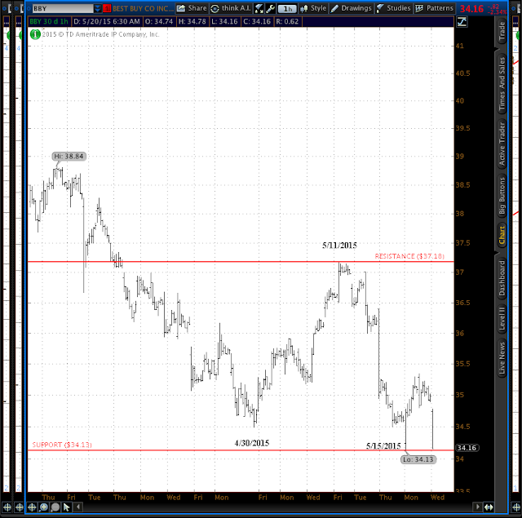
Task: Click the D: 5/20/15 6:30 AM date field
Action: click(107, 22)
